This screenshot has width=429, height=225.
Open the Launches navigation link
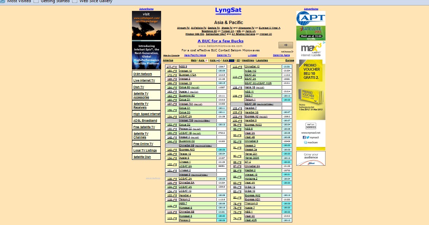(262, 60)
